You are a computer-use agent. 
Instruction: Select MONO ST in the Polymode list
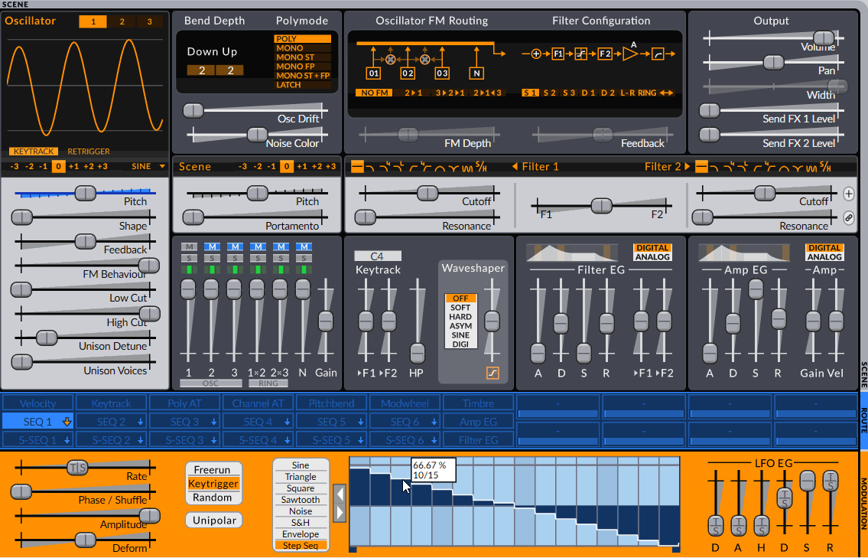[x=302, y=57]
